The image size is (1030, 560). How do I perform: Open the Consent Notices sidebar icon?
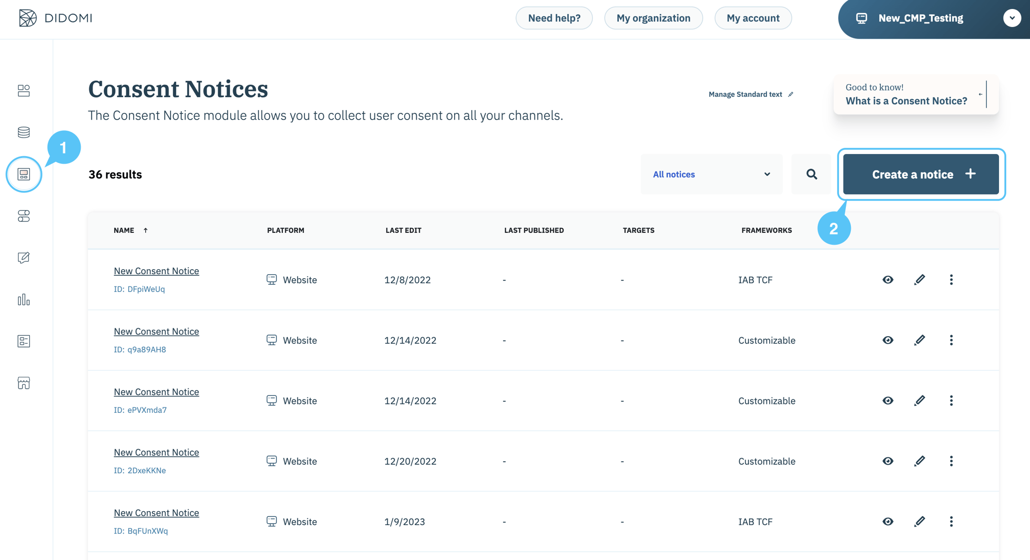[x=23, y=174]
